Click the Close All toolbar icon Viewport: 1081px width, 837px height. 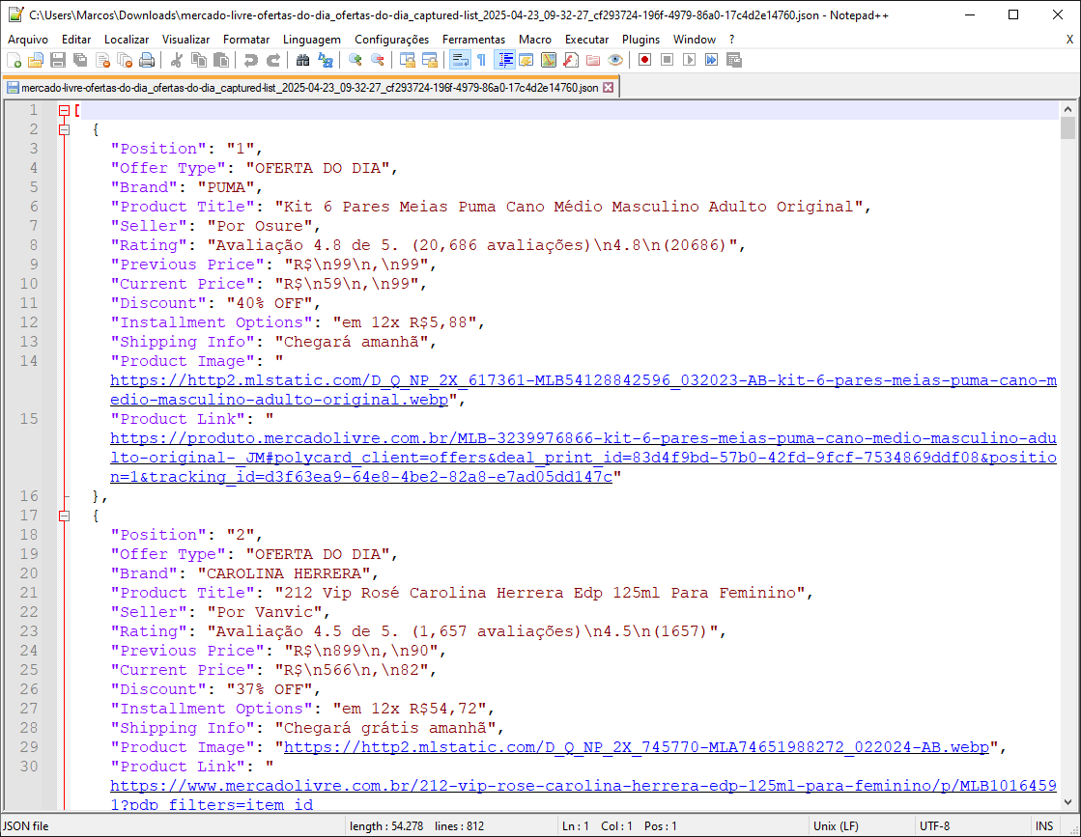pyautogui.click(x=125, y=61)
